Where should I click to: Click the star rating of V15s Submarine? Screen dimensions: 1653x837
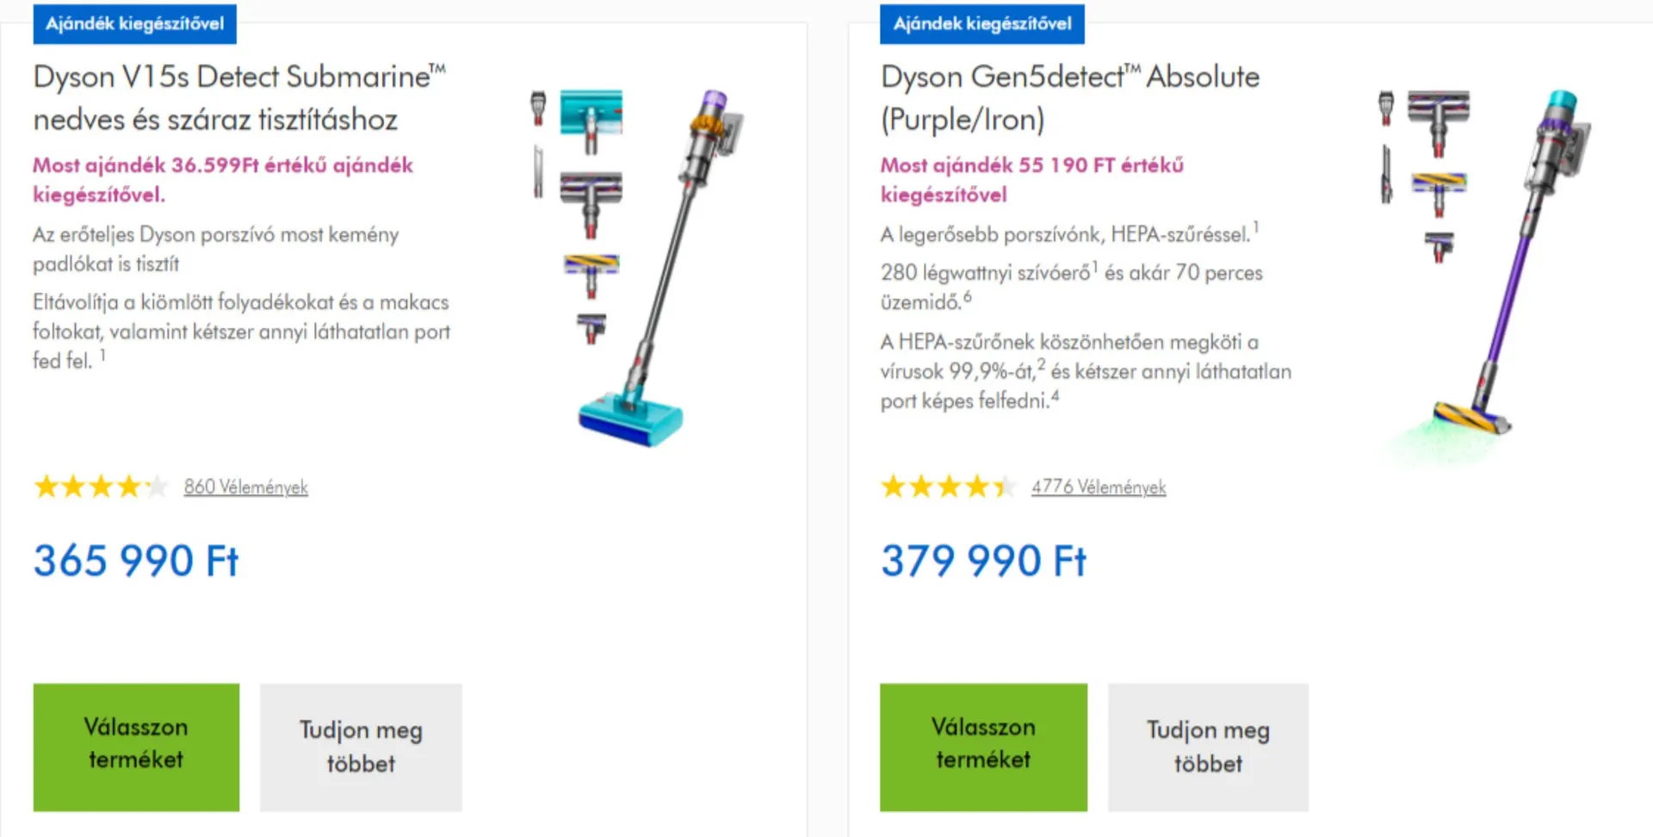click(100, 487)
